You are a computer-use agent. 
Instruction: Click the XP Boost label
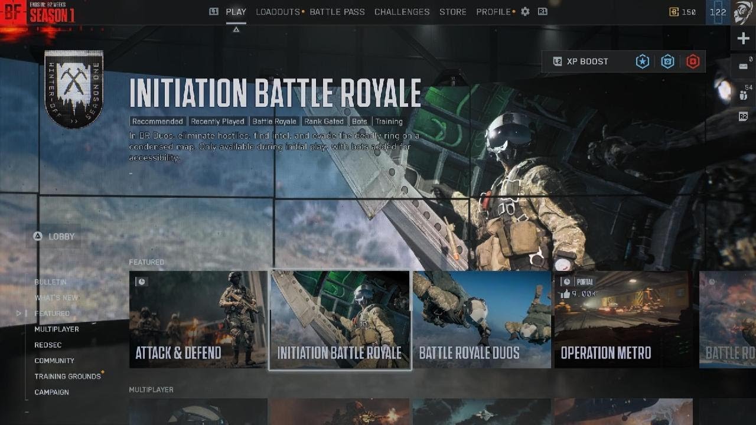point(587,61)
